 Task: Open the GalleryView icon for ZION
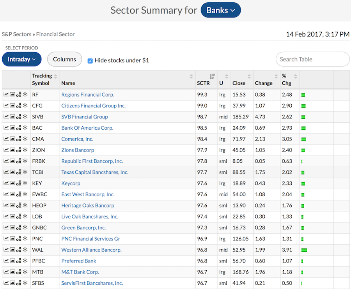12,150
